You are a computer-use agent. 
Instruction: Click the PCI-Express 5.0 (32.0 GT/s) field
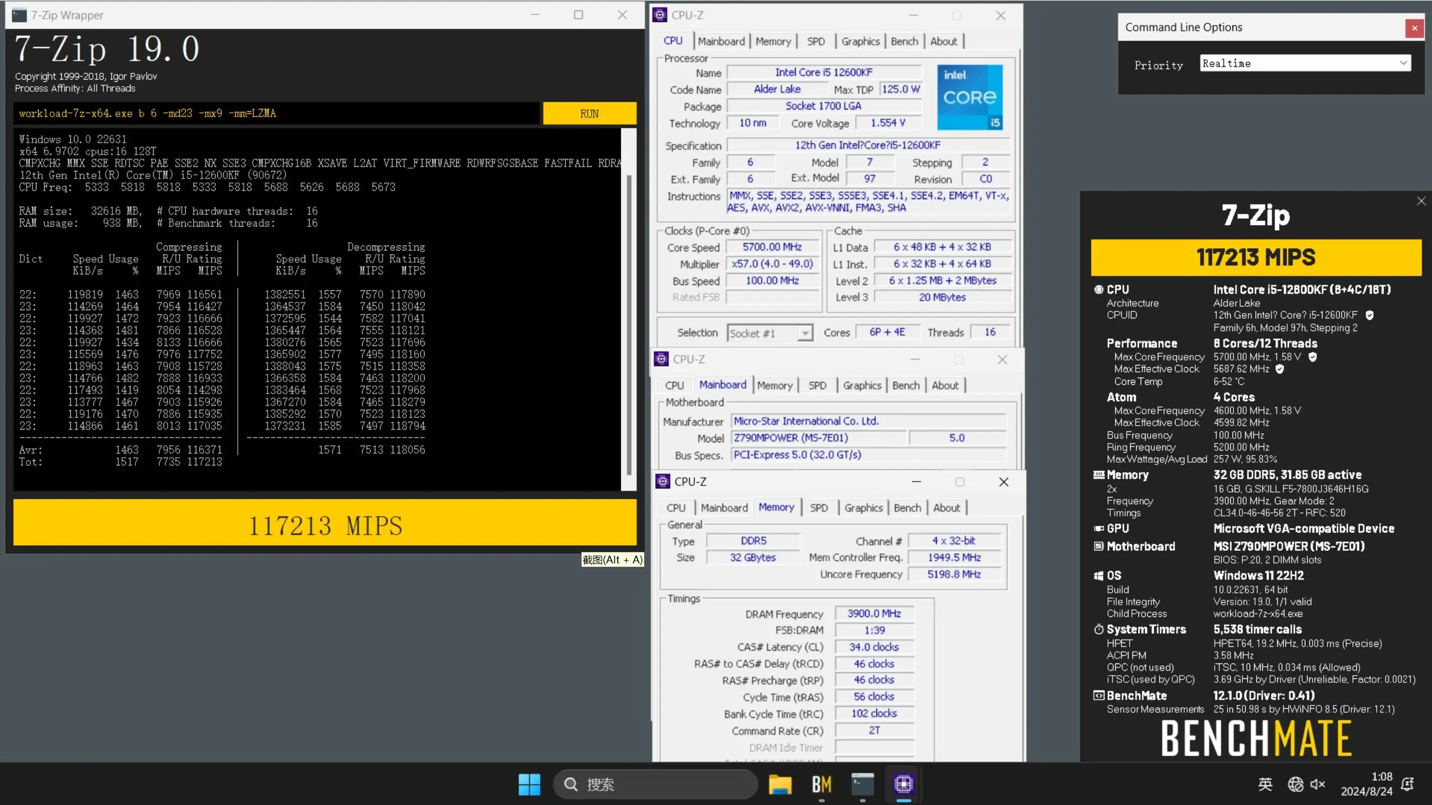(867, 455)
